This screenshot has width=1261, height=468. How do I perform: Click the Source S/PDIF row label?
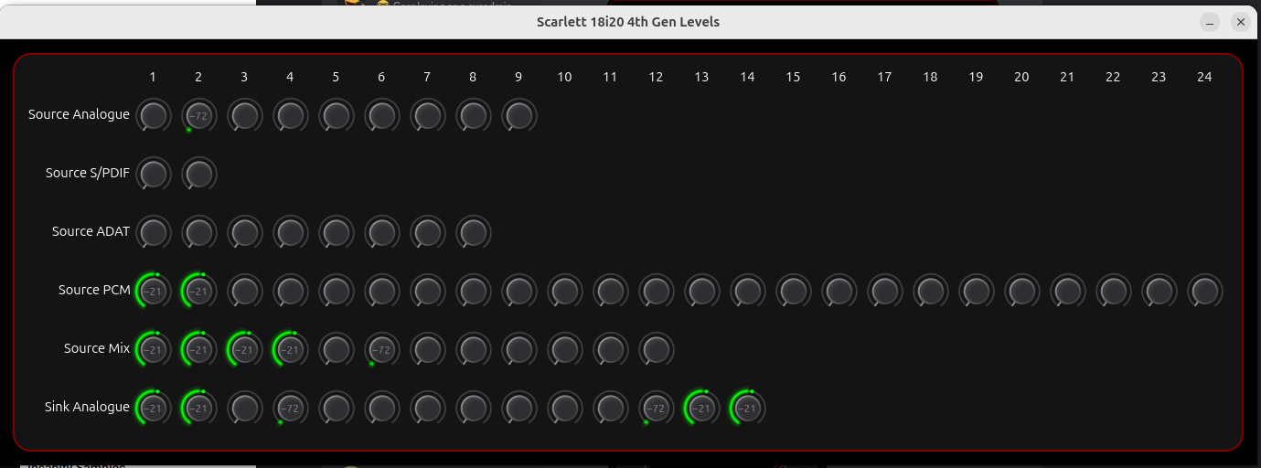[88, 173]
